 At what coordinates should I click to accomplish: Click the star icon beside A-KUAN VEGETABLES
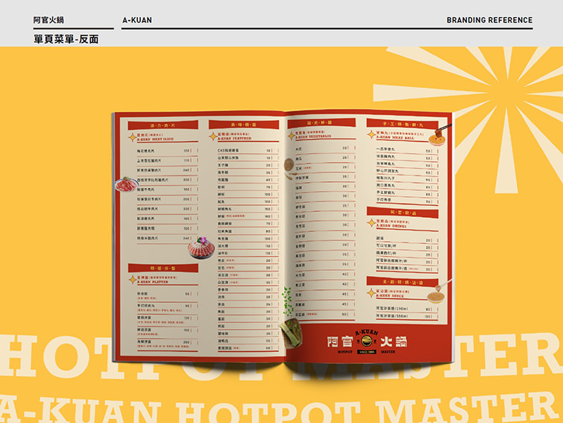click(x=292, y=136)
